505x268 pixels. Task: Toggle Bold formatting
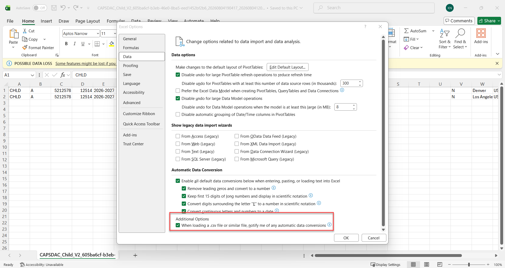pos(66,44)
